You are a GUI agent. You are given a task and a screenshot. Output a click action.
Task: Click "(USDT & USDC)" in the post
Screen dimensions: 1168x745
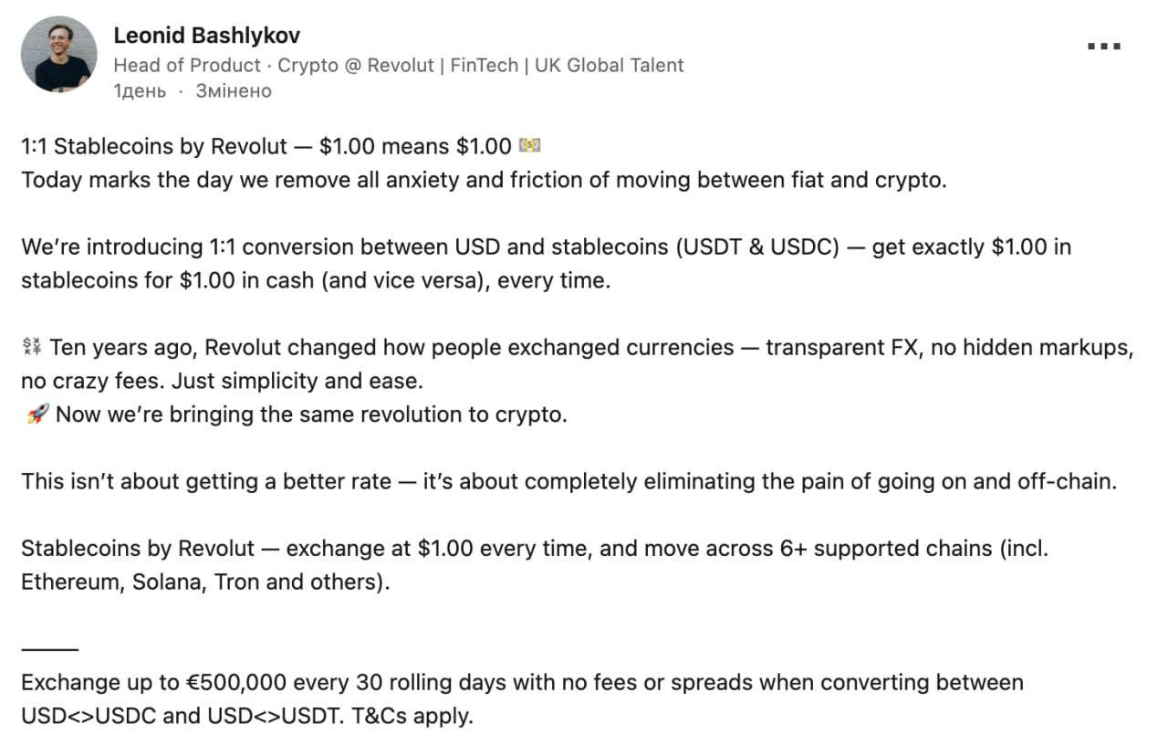[x=757, y=247]
